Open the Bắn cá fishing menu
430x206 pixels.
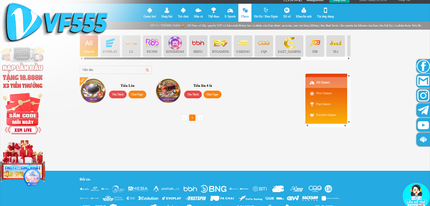(x=198, y=13)
